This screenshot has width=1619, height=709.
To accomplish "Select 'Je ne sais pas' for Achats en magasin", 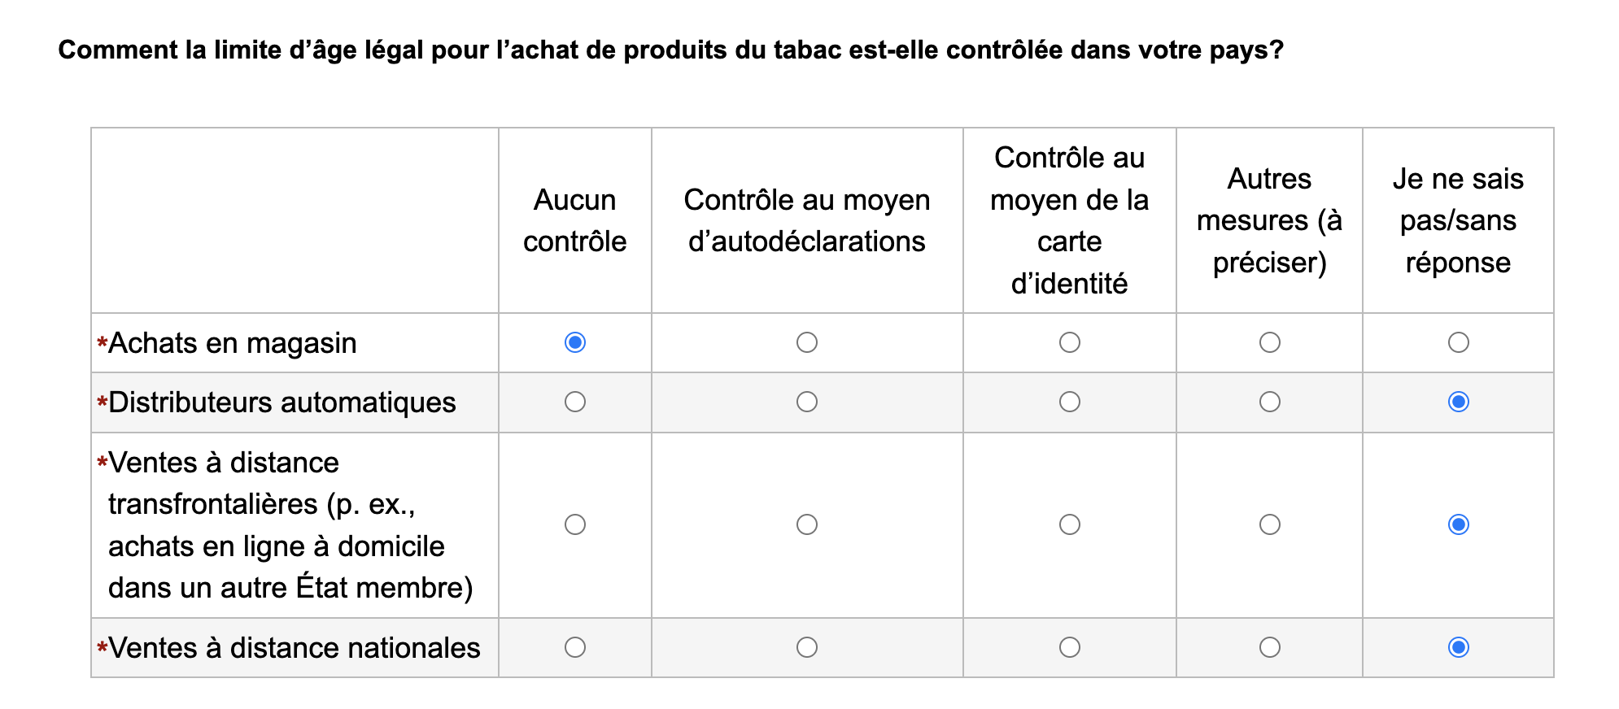I will [1459, 342].
